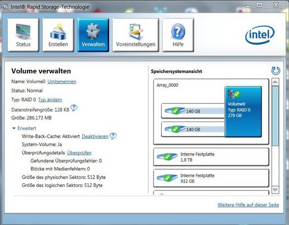
Task: Click Größe des logischen Sektors text
Action: point(62,185)
